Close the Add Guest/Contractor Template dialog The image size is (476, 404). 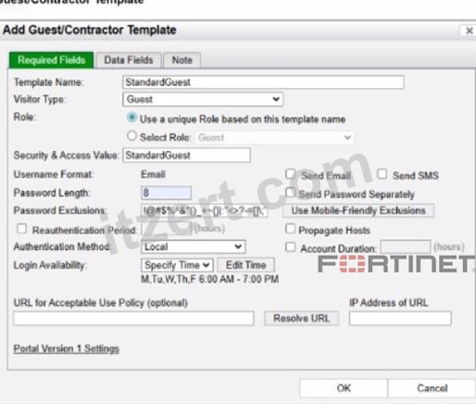[x=469, y=31]
